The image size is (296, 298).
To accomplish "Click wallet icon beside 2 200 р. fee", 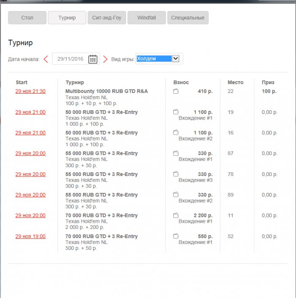I will (x=175, y=215).
